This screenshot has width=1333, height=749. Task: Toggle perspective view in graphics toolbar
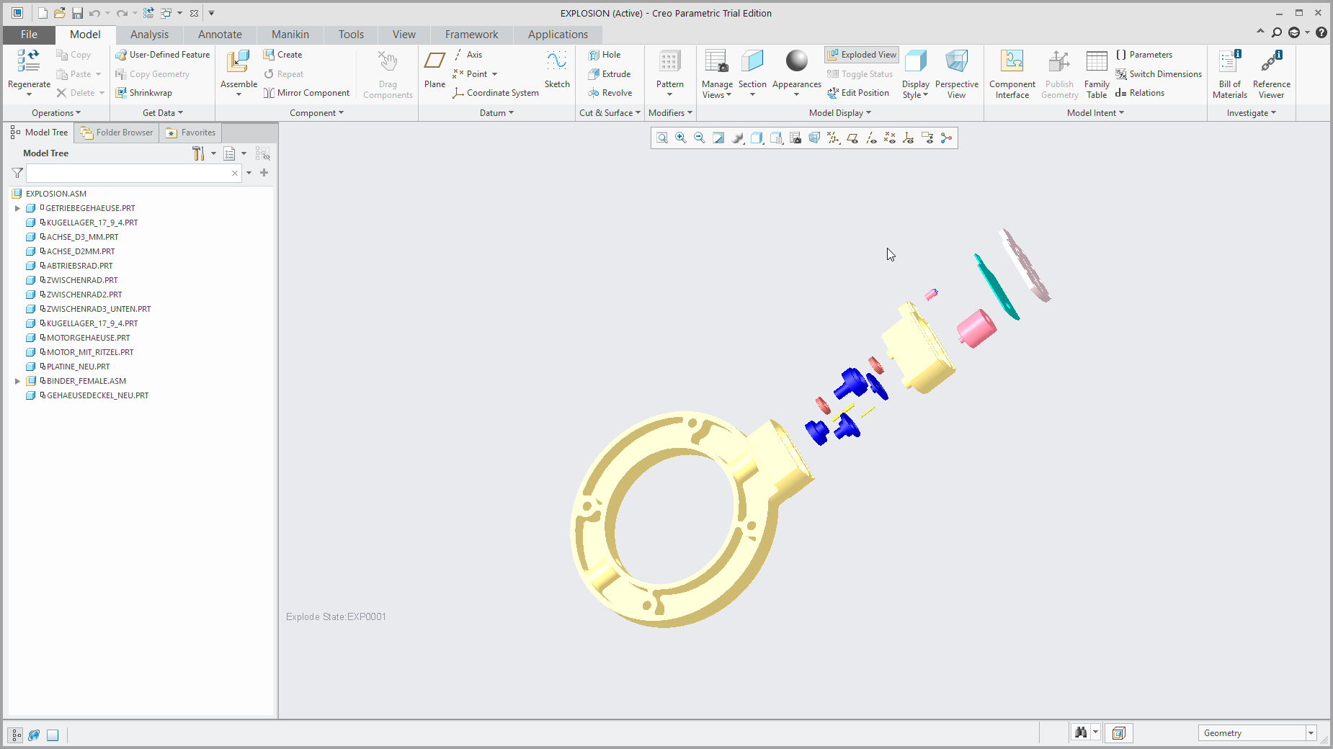(x=814, y=138)
